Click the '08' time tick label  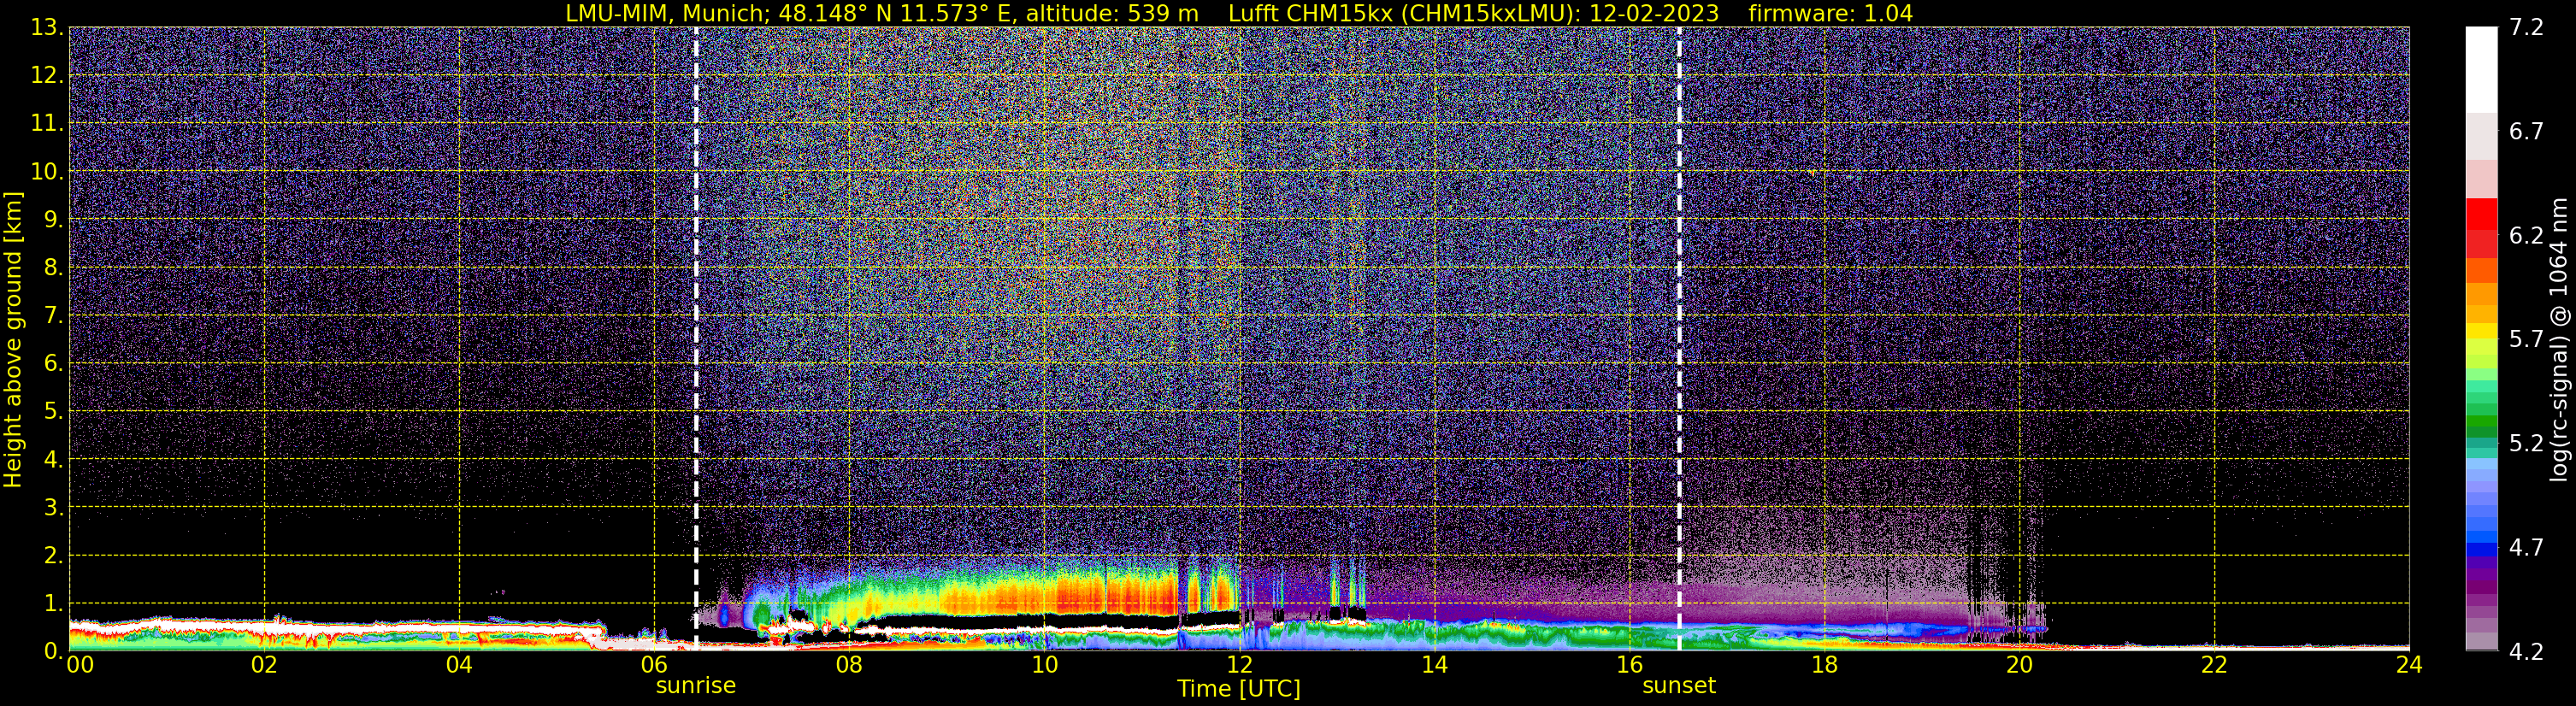point(849,665)
